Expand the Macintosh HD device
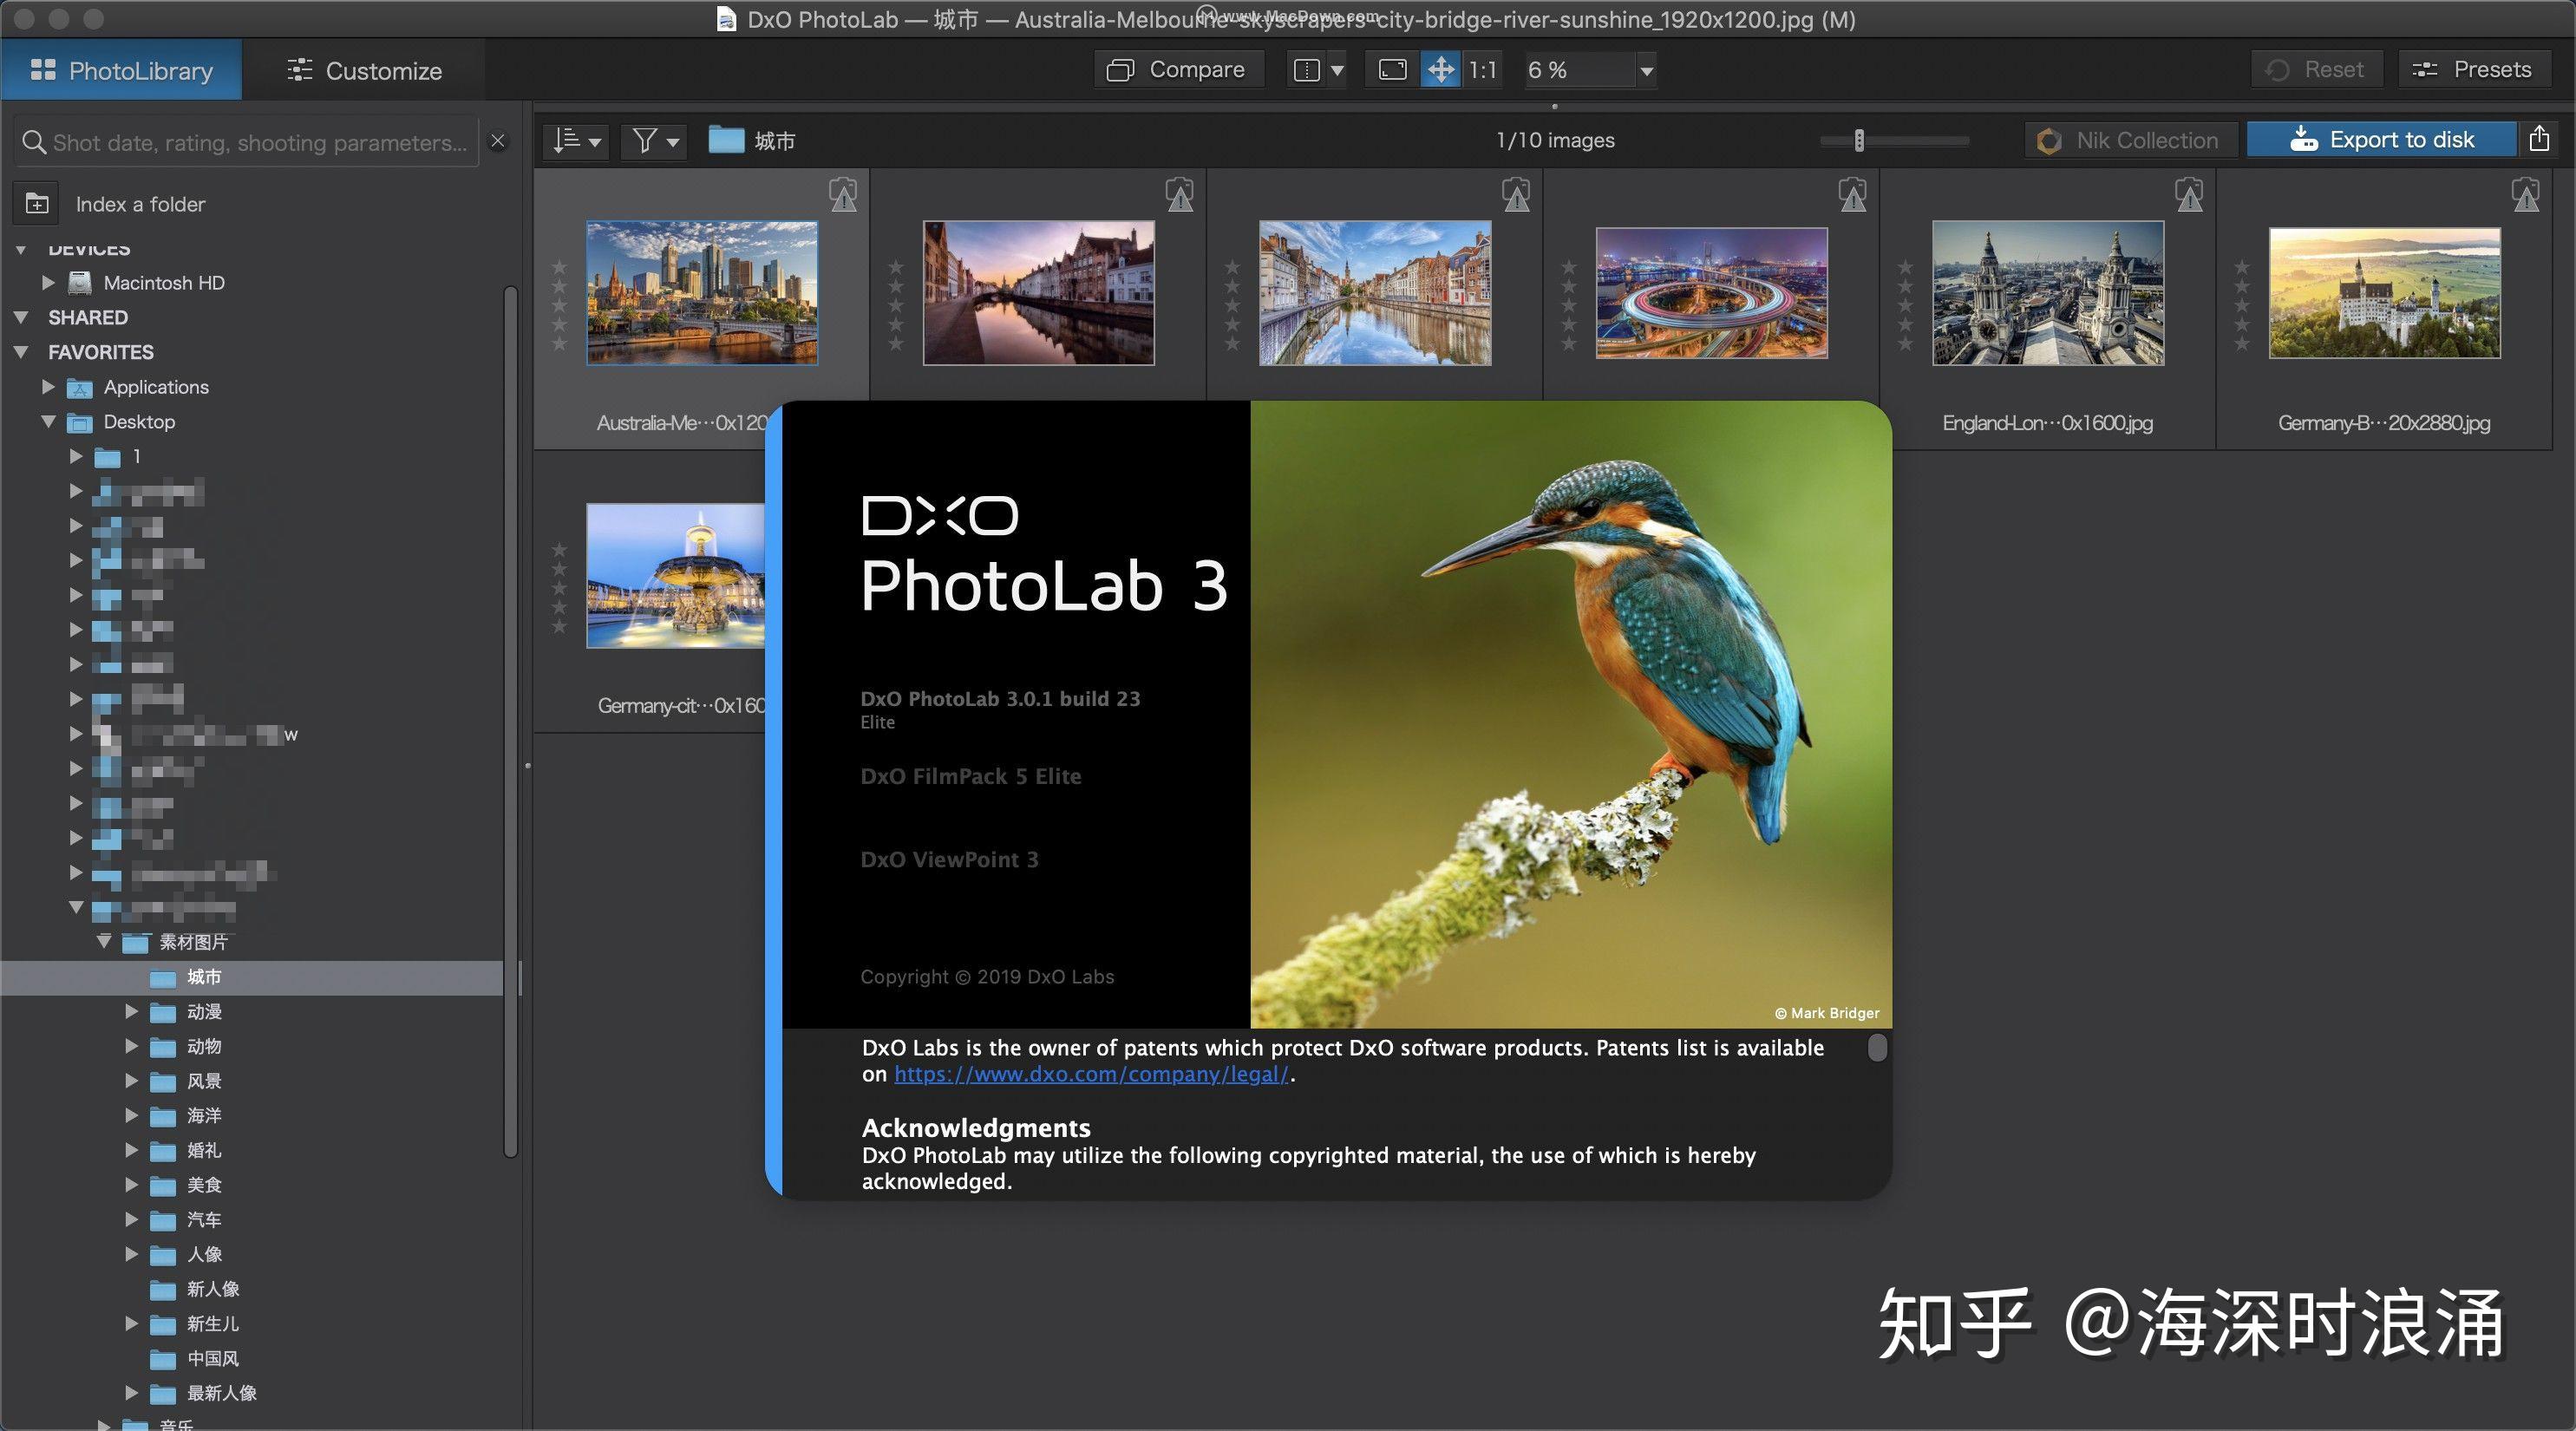Viewport: 2576px width, 1431px height. (x=48, y=283)
